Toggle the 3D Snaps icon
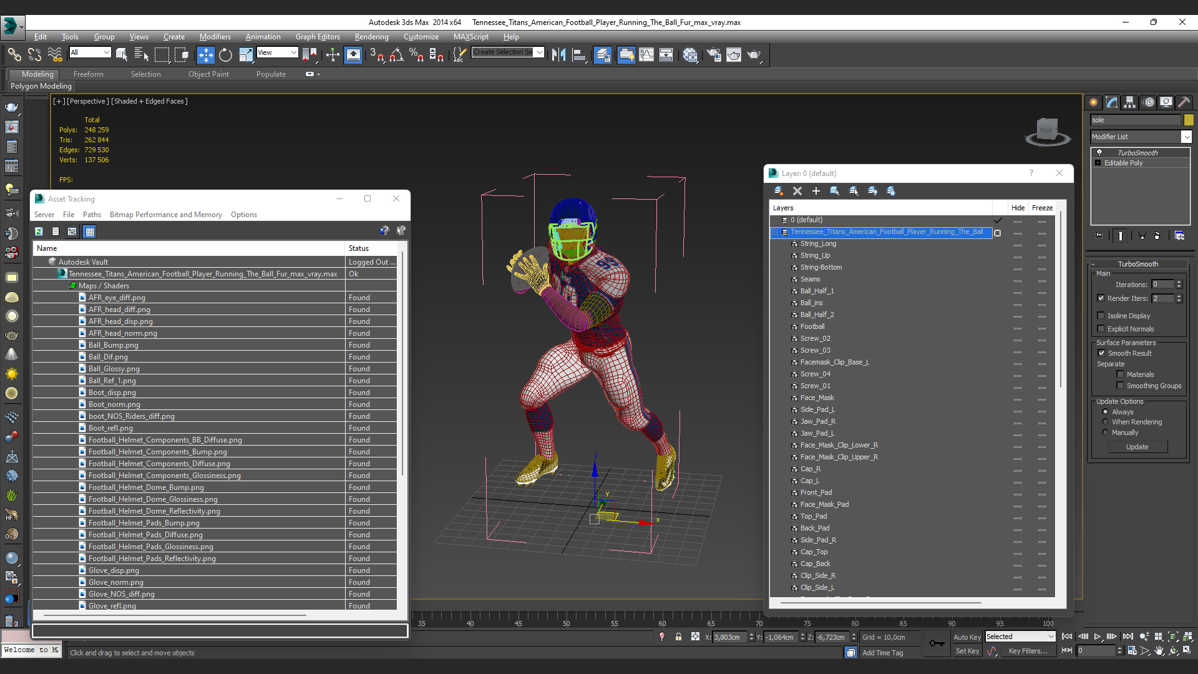Image resolution: width=1198 pixels, height=674 pixels. (376, 55)
